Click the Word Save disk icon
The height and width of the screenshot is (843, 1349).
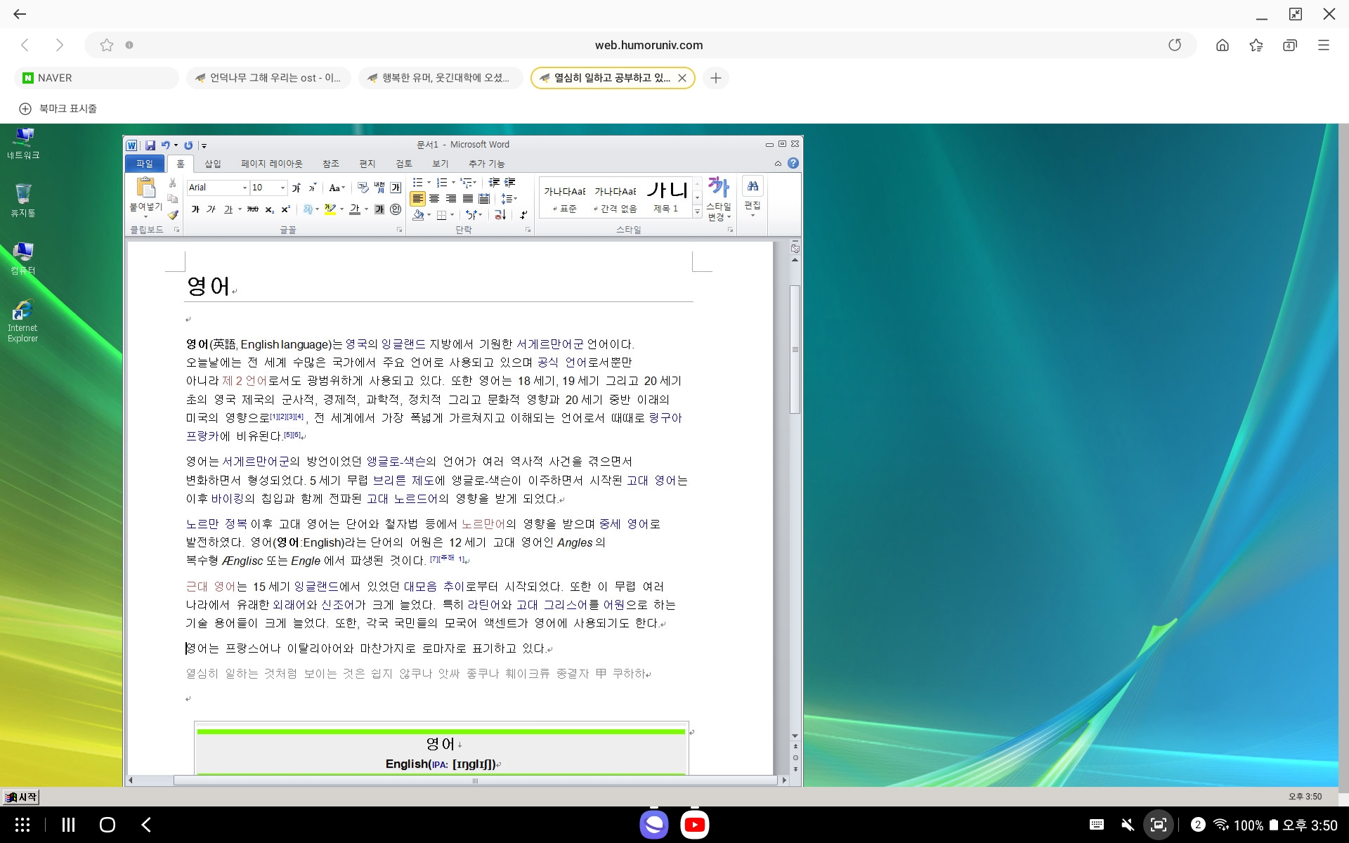pos(150,145)
